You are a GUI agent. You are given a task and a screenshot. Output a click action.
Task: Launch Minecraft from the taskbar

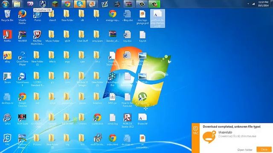click(x=55, y=4)
